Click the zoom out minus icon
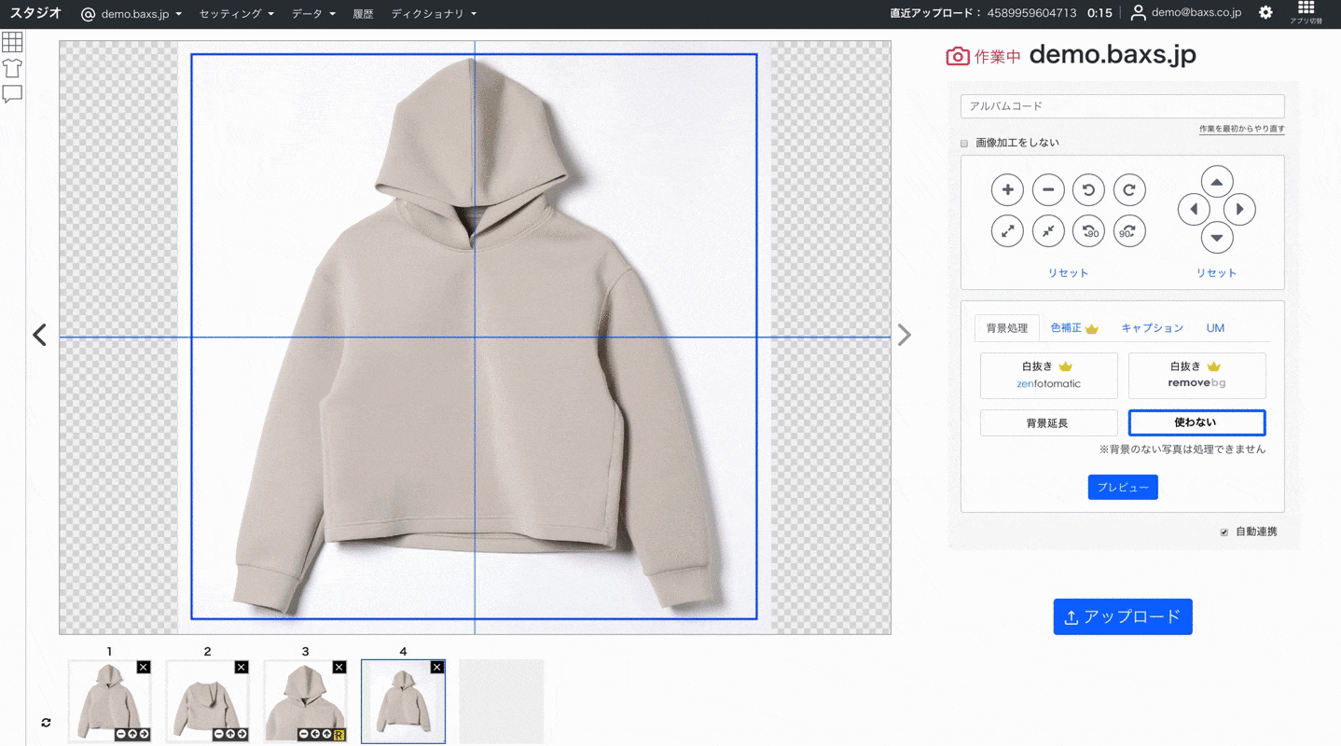Image resolution: width=1341 pixels, height=746 pixels. tap(1048, 190)
